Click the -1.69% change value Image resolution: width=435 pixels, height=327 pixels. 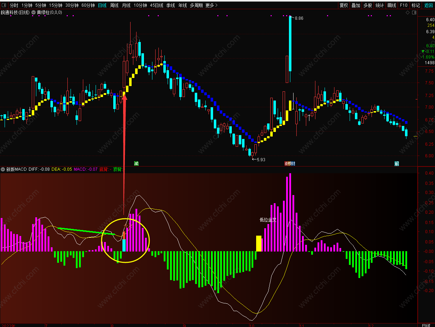pos(427,57)
